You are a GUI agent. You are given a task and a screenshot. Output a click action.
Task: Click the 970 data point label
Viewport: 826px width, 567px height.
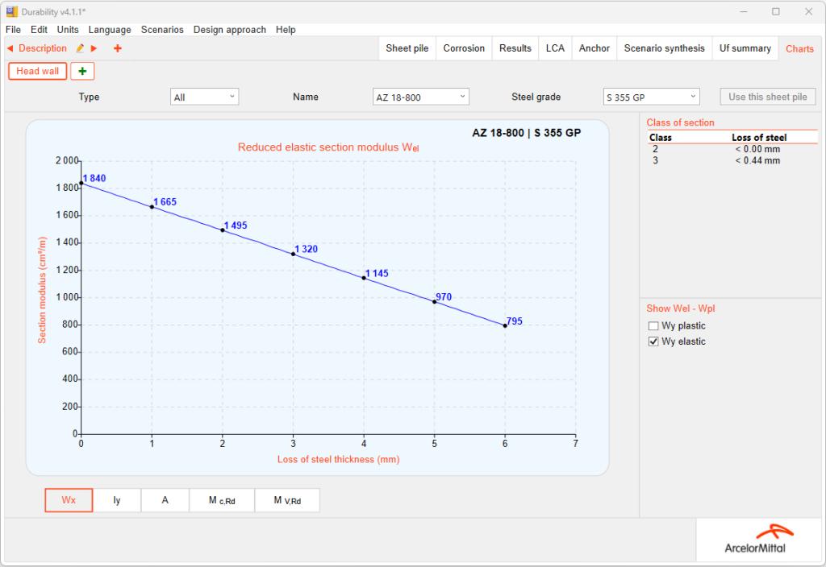point(444,297)
